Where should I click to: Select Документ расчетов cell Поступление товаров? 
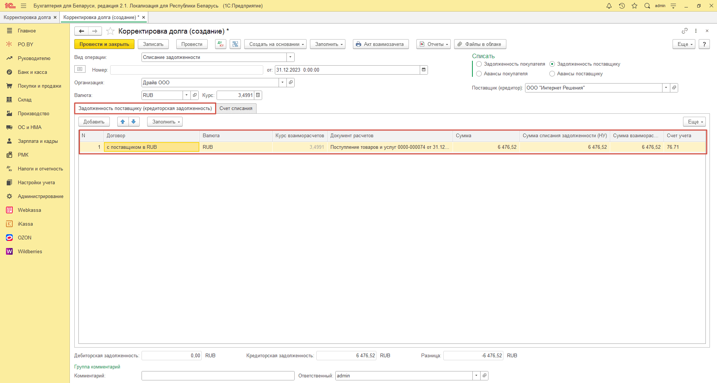pos(390,147)
